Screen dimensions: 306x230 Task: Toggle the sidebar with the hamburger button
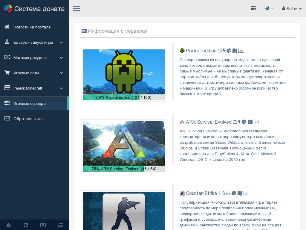point(76,9)
